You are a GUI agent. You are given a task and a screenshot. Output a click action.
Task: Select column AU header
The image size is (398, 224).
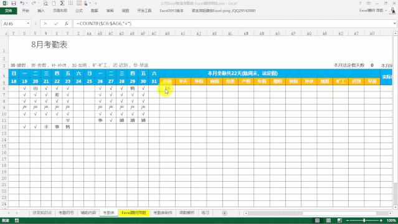[x=372, y=34]
